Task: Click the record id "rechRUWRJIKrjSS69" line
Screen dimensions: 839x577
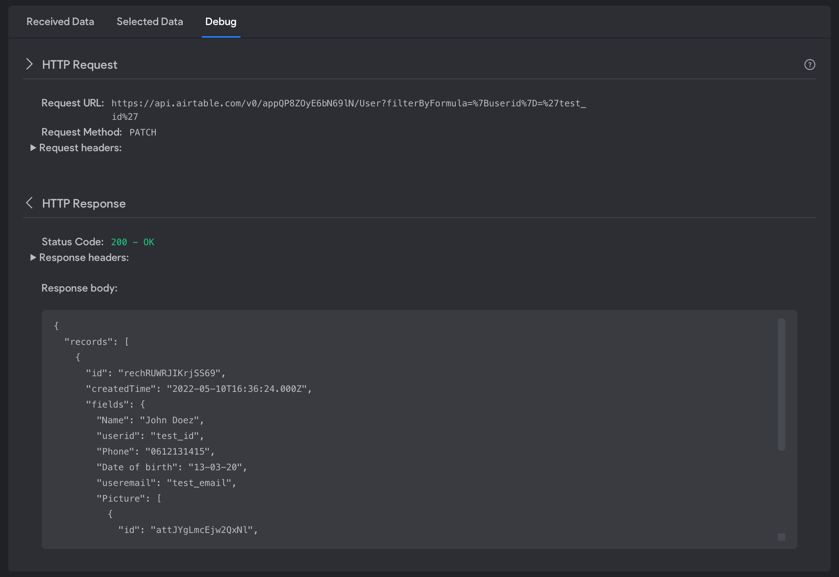Action: (156, 373)
